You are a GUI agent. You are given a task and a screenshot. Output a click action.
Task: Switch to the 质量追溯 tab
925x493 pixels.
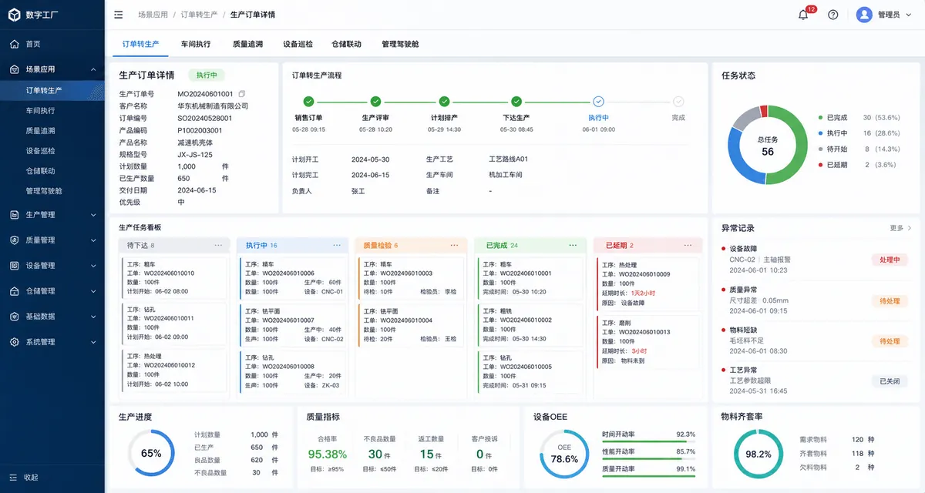click(247, 44)
